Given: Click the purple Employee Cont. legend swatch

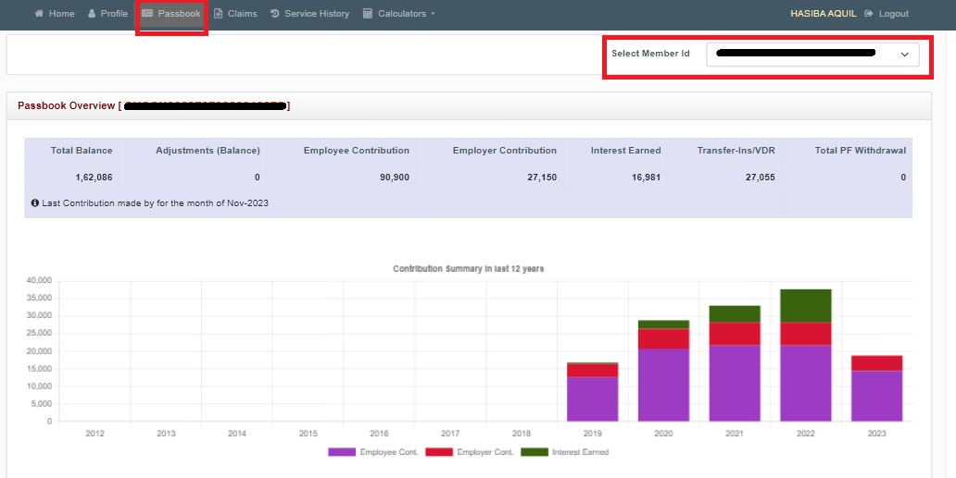Looking at the screenshot, I should click(341, 452).
